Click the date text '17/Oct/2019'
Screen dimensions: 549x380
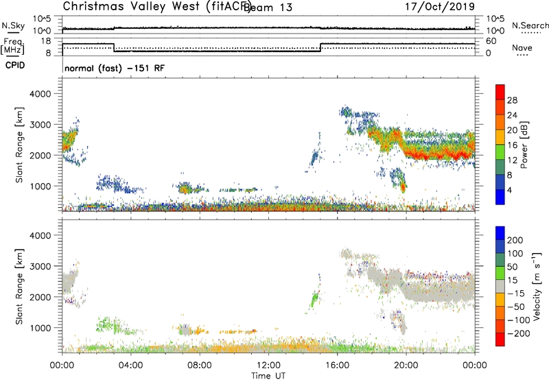(x=440, y=7)
